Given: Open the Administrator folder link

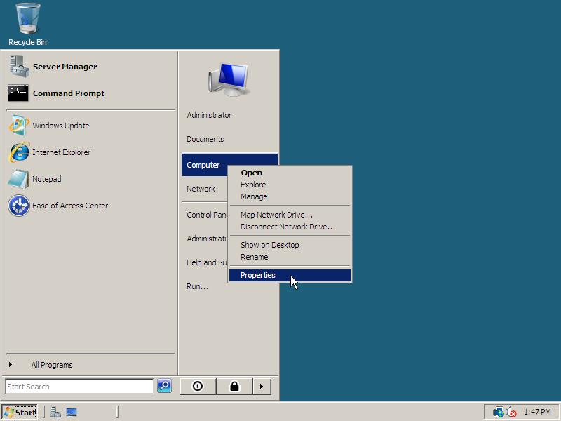Looking at the screenshot, I should coord(209,115).
